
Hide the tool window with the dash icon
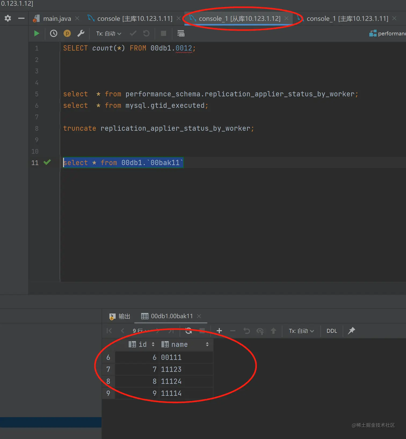coord(21,18)
